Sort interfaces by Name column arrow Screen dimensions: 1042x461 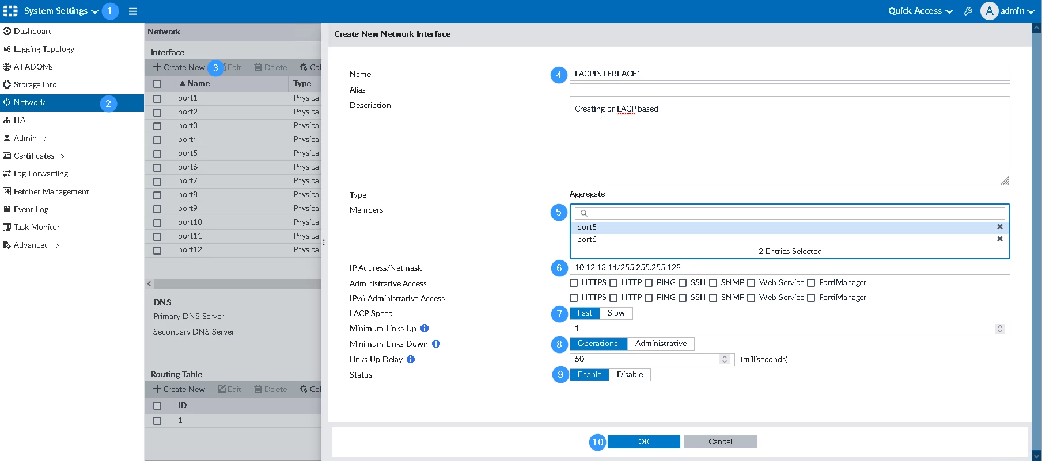[x=182, y=83]
